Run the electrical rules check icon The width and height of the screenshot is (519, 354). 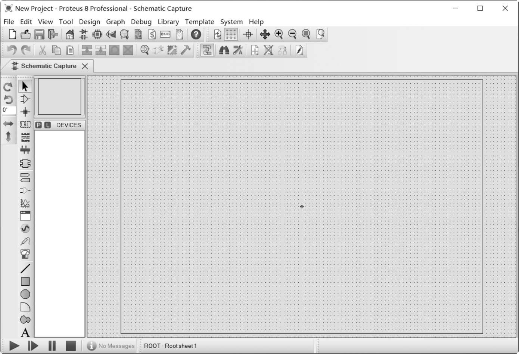pyautogui.click(x=299, y=50)
